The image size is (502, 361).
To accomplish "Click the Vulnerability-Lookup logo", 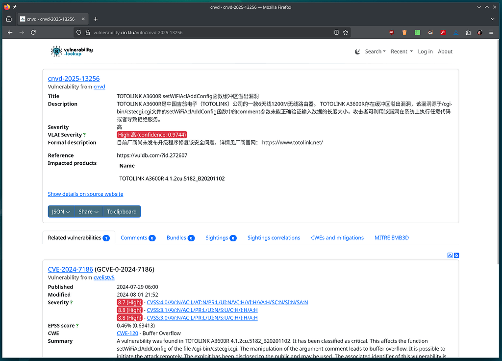I will point(72,52).
